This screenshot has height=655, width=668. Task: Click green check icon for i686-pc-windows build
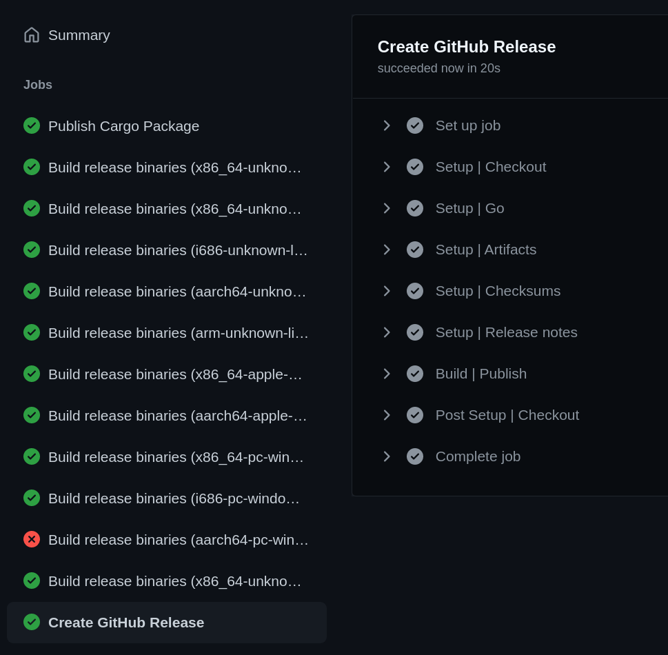pos(32,498)
